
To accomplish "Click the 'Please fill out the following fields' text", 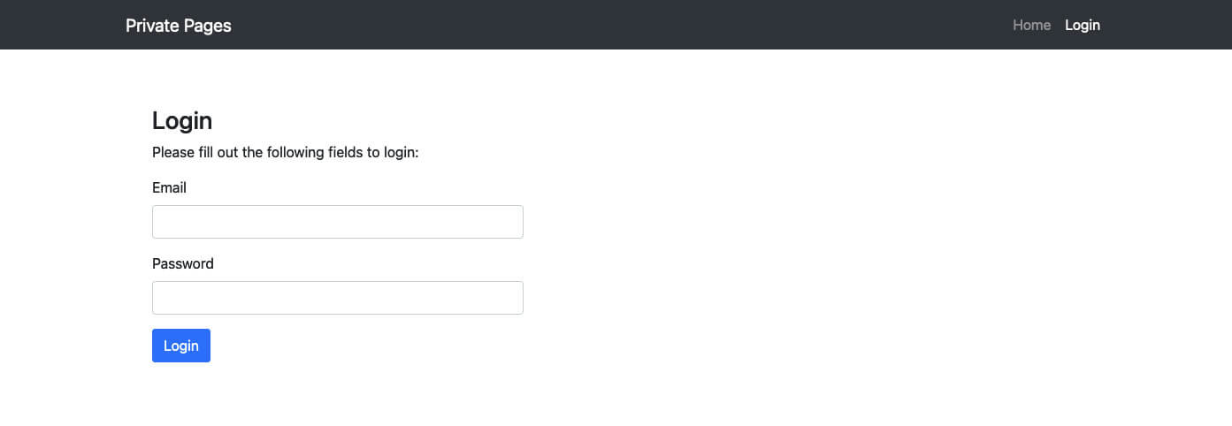I will point(285,152).
